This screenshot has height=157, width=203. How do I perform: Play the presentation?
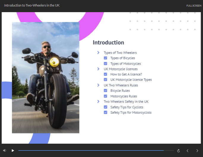(13, 150)
